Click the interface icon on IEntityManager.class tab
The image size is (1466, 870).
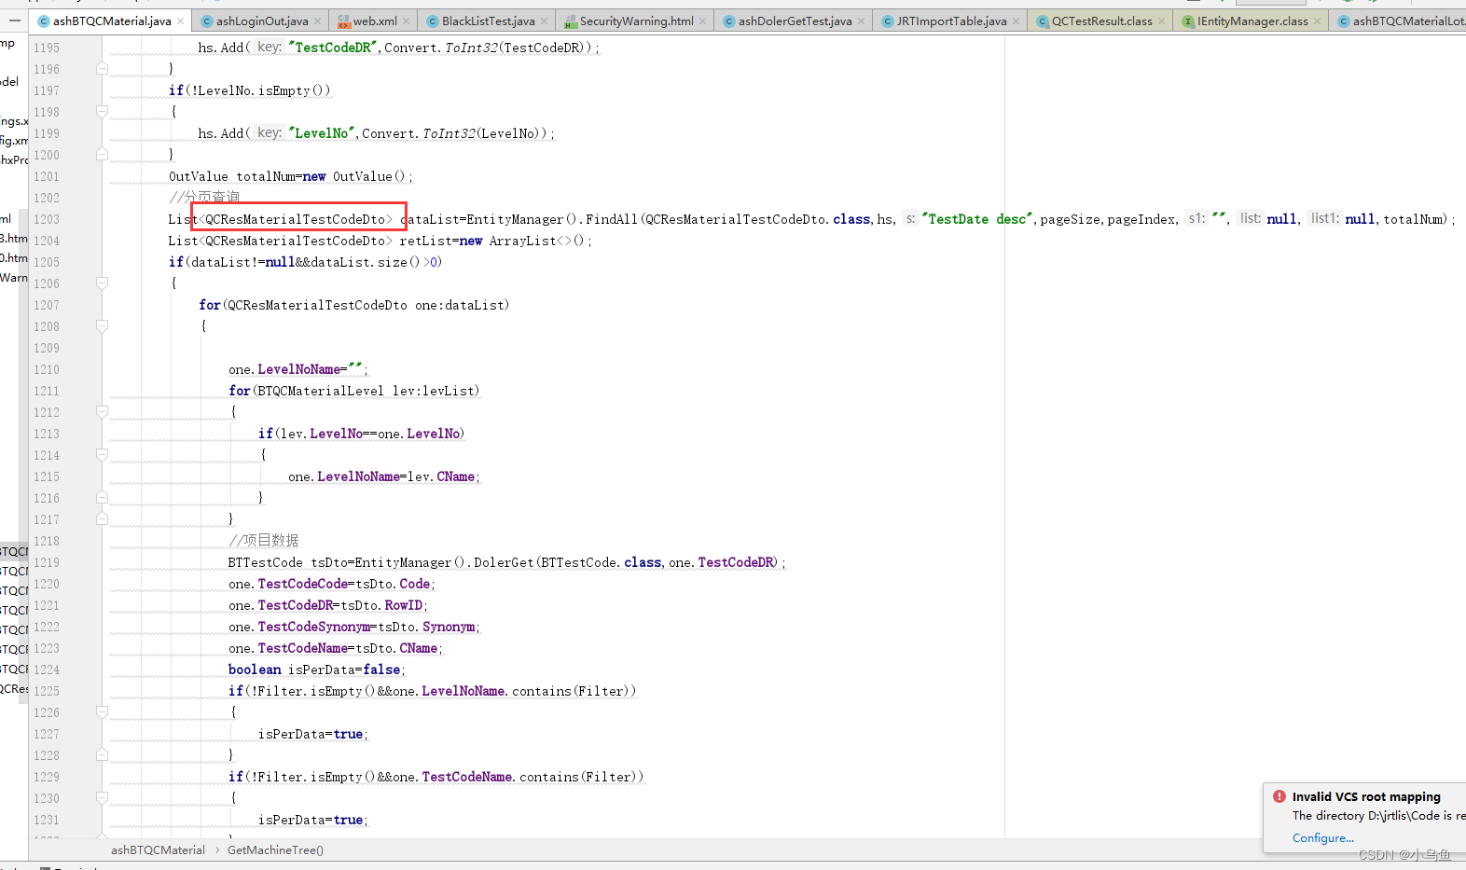click(1188, 21)
